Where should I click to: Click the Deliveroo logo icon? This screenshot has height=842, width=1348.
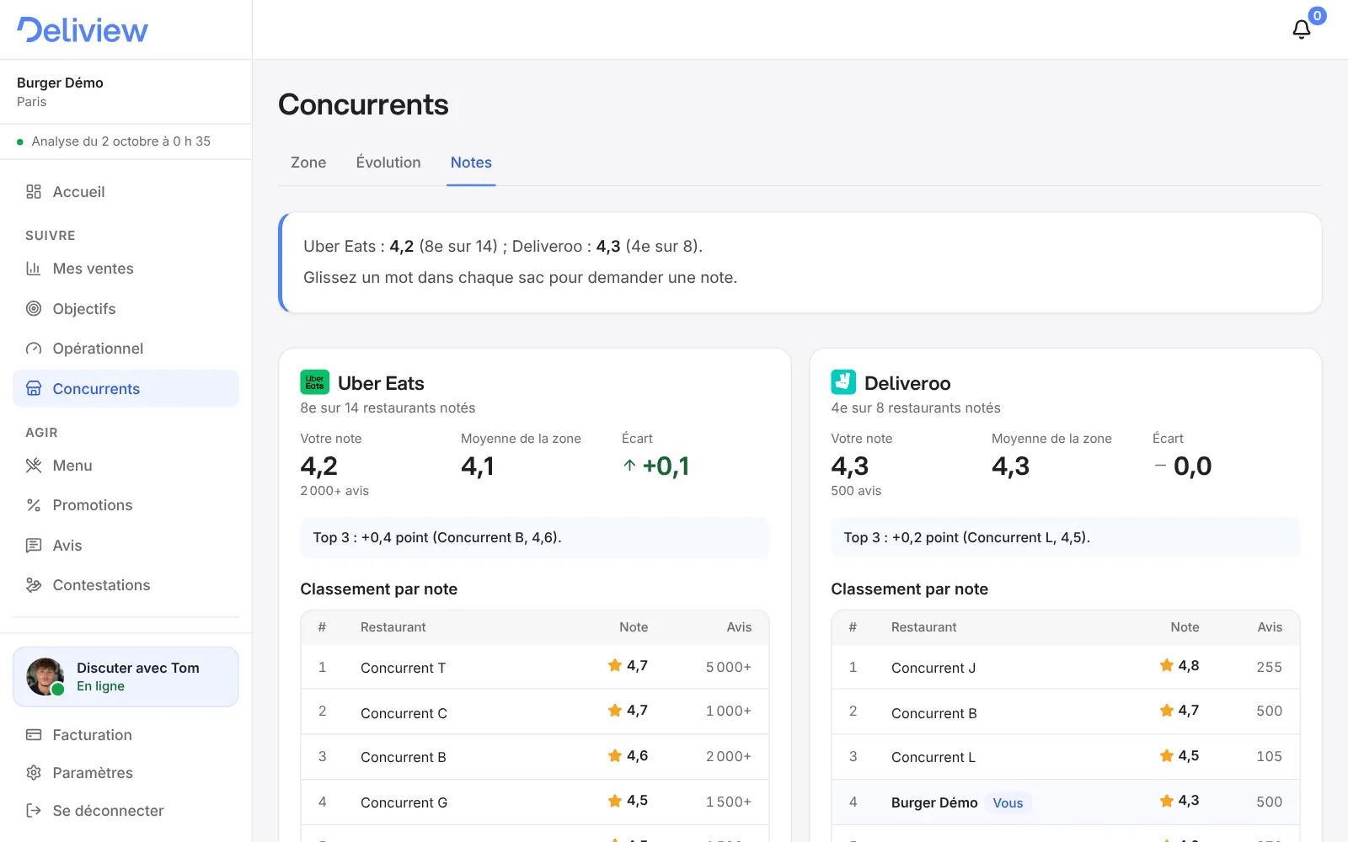click(843, 382)
